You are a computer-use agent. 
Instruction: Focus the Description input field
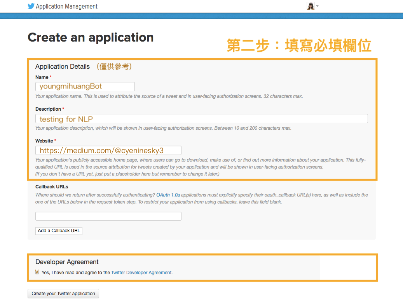point(201,118)
